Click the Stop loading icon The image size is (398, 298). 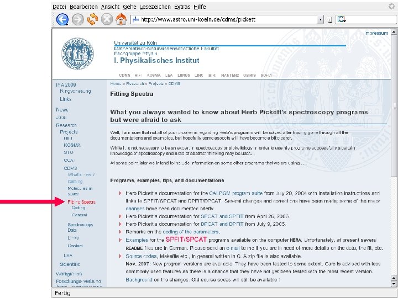107,19
